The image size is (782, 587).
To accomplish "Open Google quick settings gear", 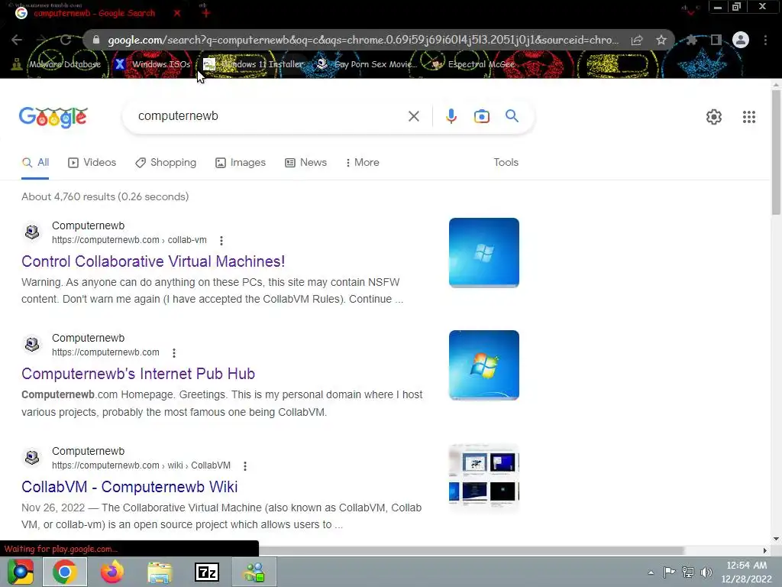I will coord(714,117).
